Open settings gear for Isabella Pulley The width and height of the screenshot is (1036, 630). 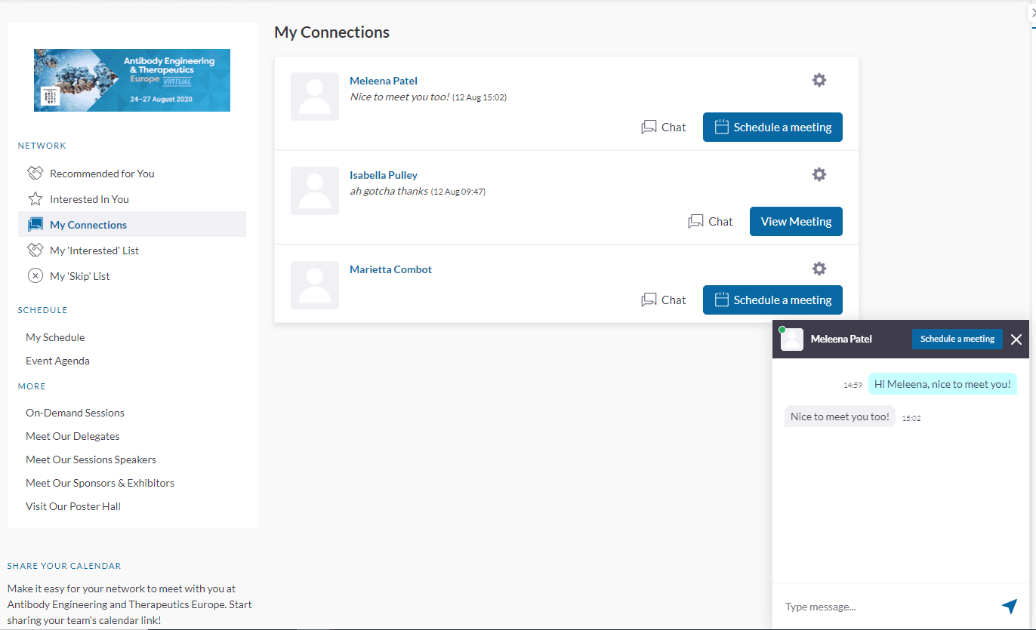pyautogui.click(x=819, y=174)
